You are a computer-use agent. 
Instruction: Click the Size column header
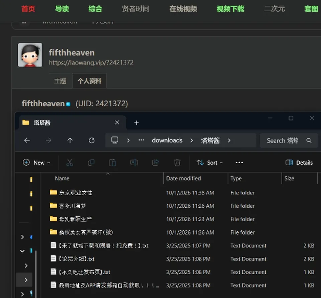(289, 178)
